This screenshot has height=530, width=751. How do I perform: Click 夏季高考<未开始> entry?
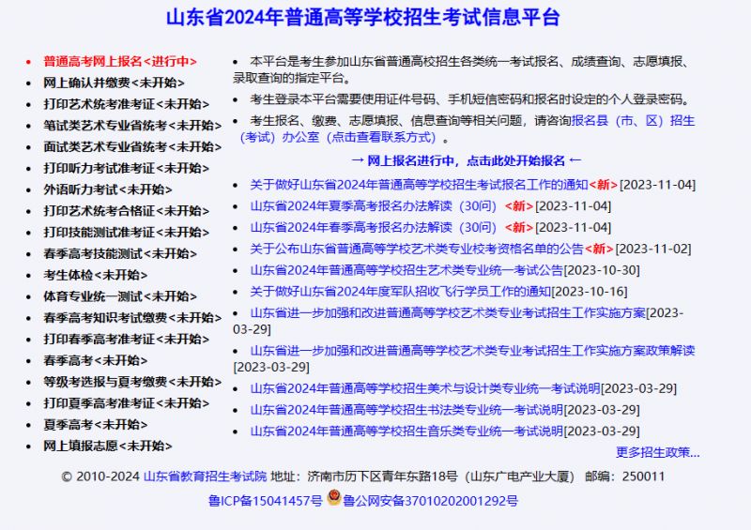click(95, 425)
